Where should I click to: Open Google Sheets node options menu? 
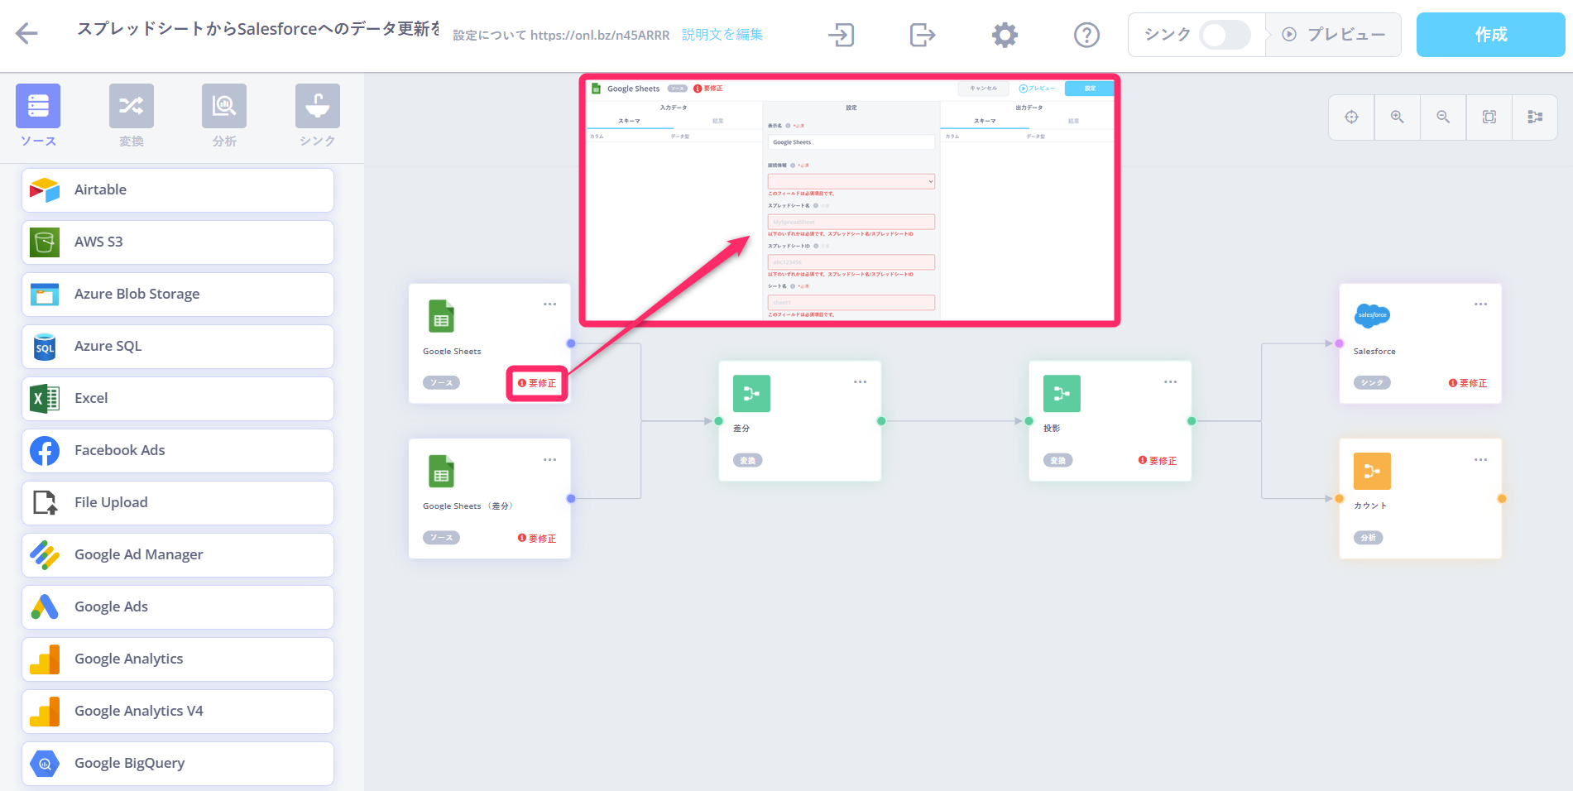pos(549,304)
